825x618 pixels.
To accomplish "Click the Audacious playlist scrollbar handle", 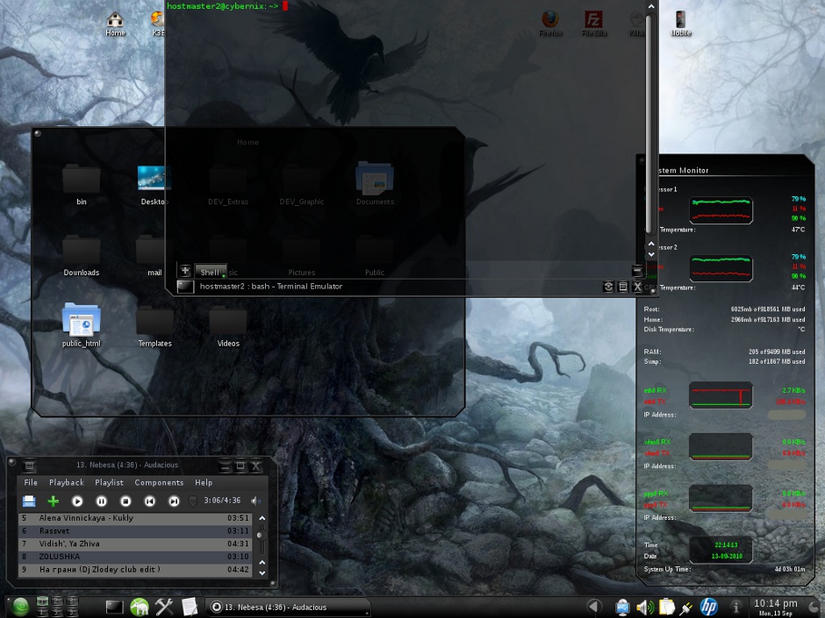I will pos(262,536).
